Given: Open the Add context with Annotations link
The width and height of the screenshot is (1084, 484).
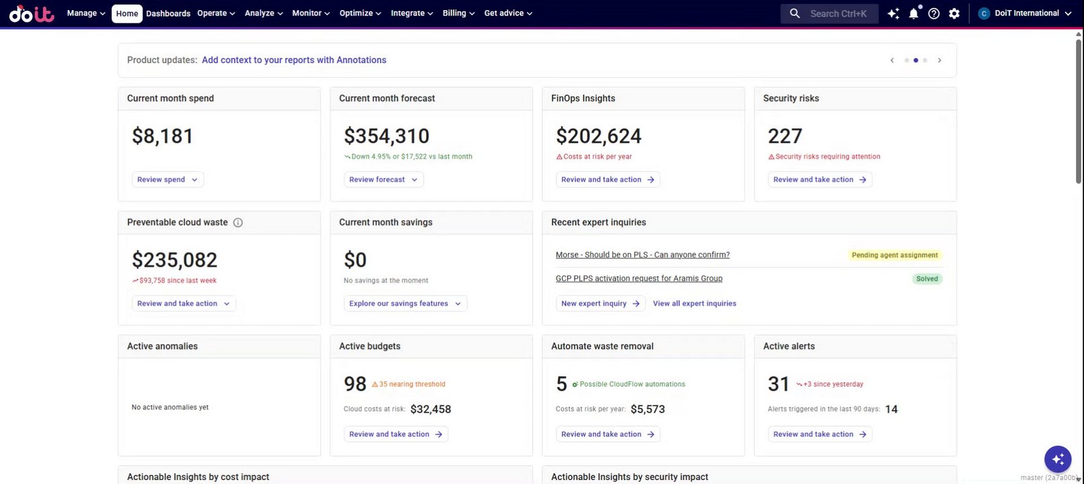Looking at the screenshot, I should (x=294, y=60).
